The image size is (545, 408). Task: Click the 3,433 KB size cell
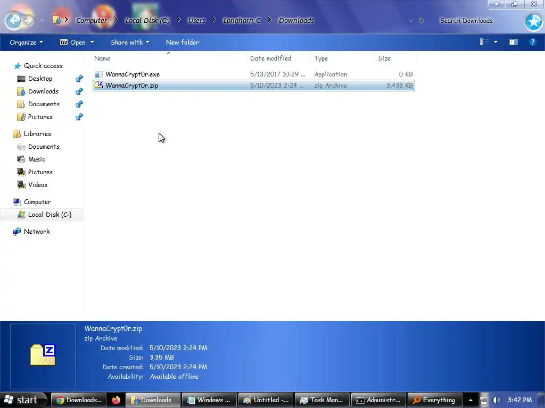click(399, 86)
